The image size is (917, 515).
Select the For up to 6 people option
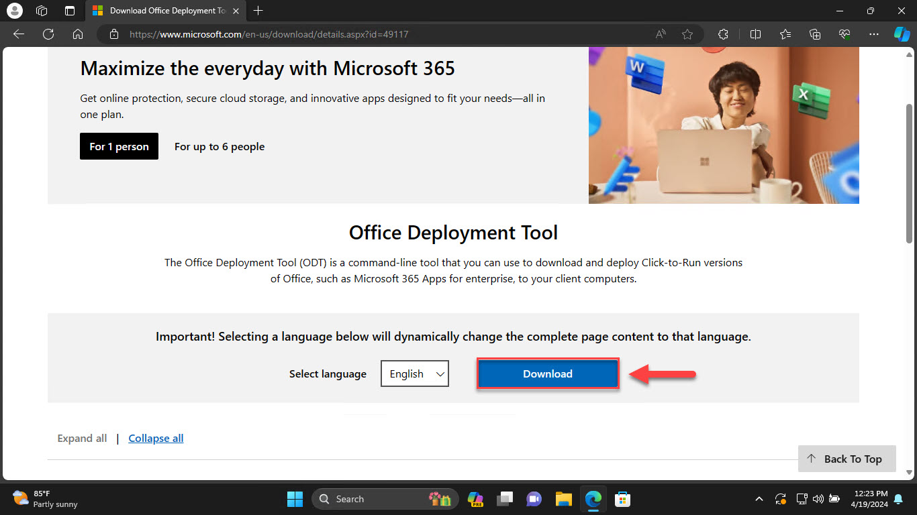pyautogui.click(x=220, y=146)
